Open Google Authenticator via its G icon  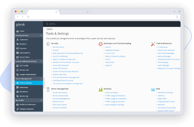pos(17,74)
